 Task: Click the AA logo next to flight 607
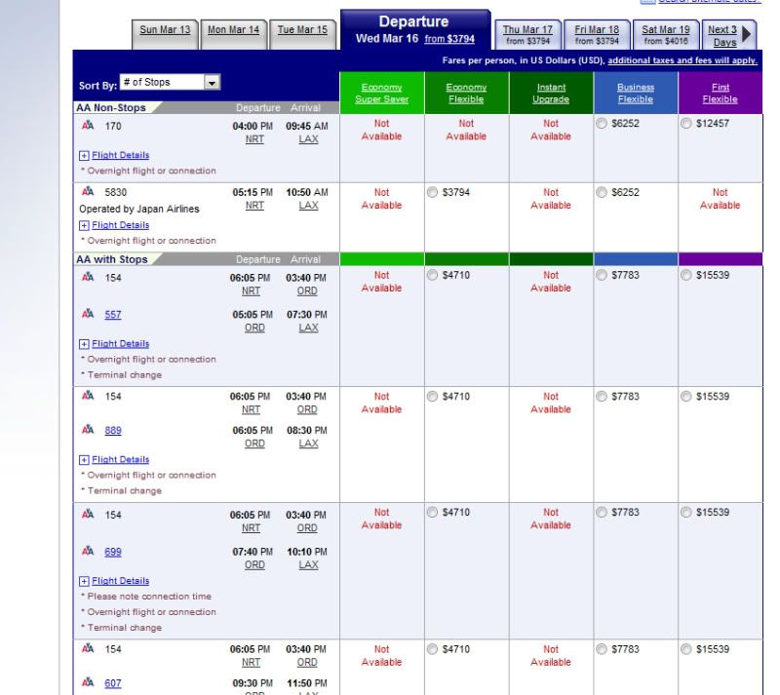[x=88, y=683]
